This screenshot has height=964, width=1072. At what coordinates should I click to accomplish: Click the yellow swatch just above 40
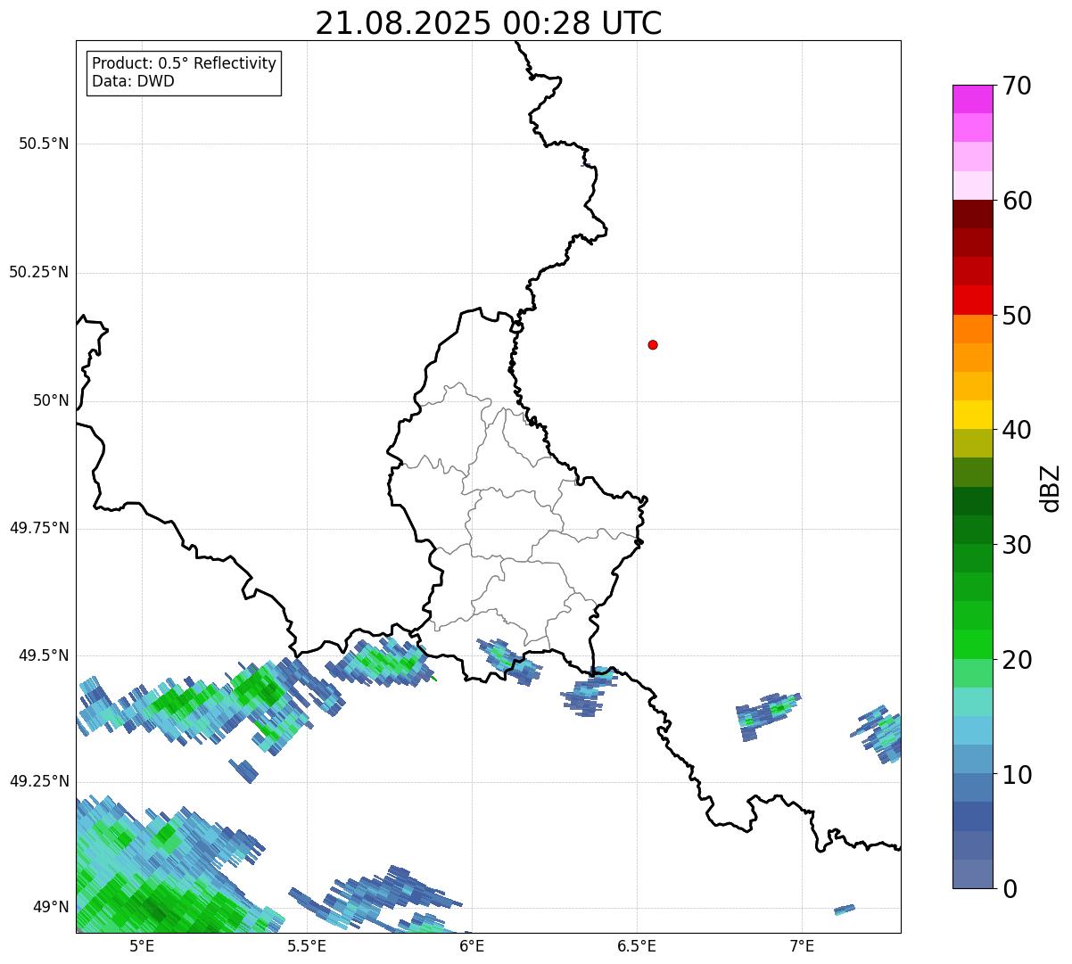pyautogui.click(x=972, y=415)
